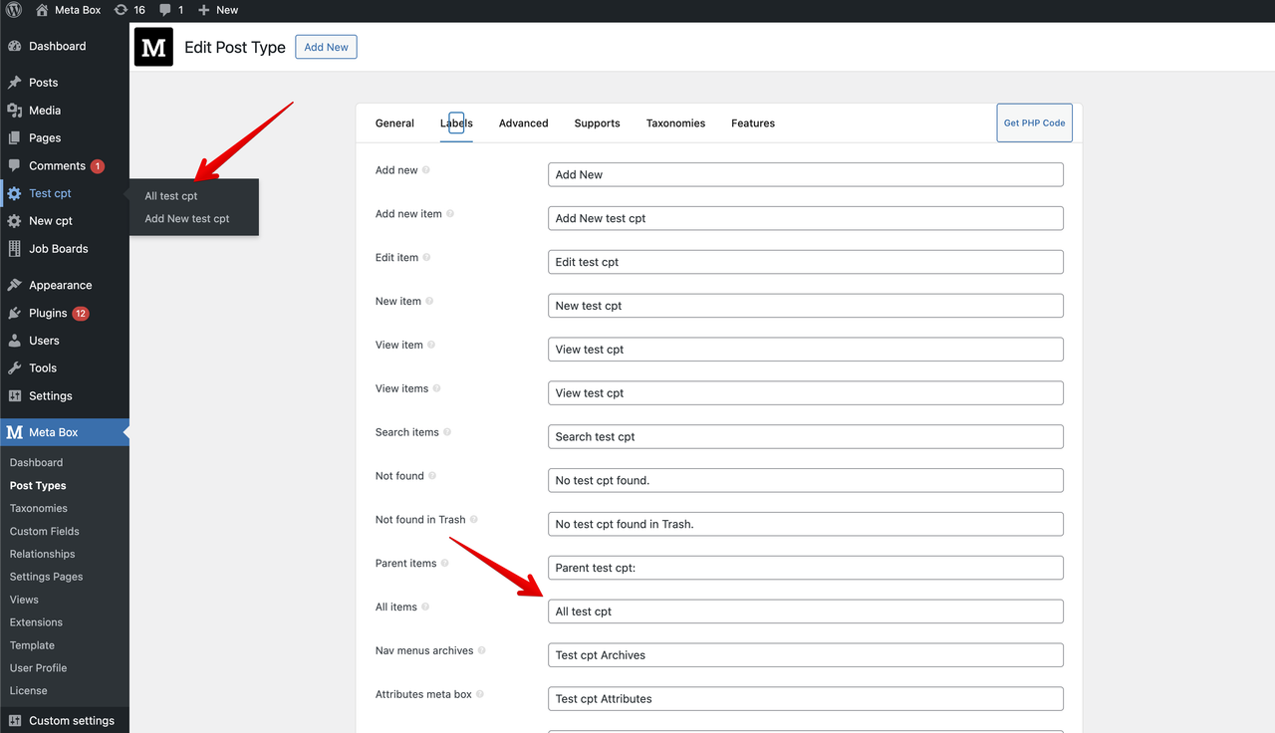Viewport: 1275px width, 733px height.
Task: Click the Comments speech bubble sidebar icon
Action: pyautogui.click(x=14, y=166)
